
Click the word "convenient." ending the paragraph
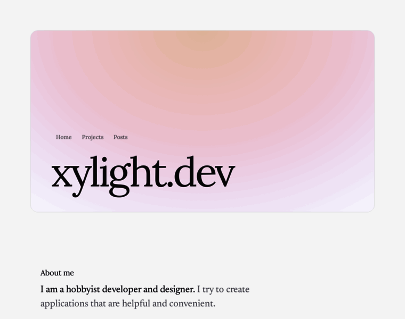[x=192, y=304]
